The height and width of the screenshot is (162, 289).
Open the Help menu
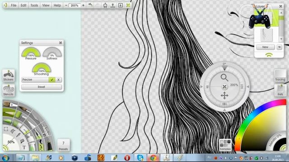(57, 5)
